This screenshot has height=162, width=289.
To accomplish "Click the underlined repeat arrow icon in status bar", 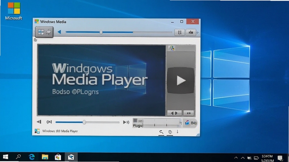I will point(161,132).
